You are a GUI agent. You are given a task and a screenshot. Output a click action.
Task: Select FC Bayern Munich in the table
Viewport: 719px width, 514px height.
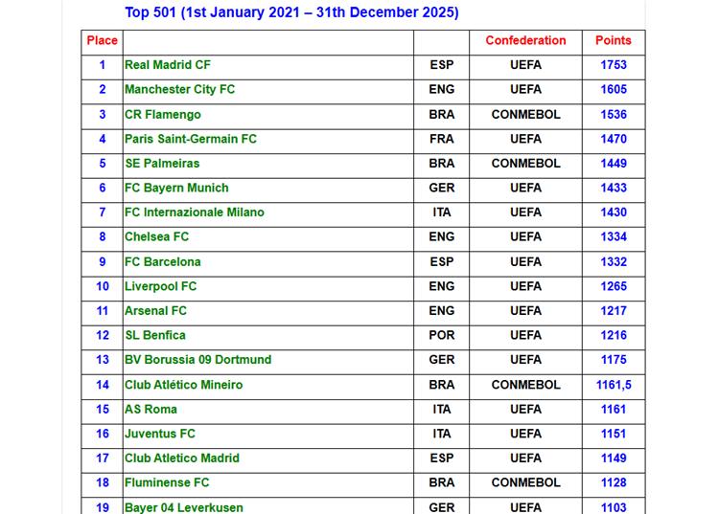[176, 188]
